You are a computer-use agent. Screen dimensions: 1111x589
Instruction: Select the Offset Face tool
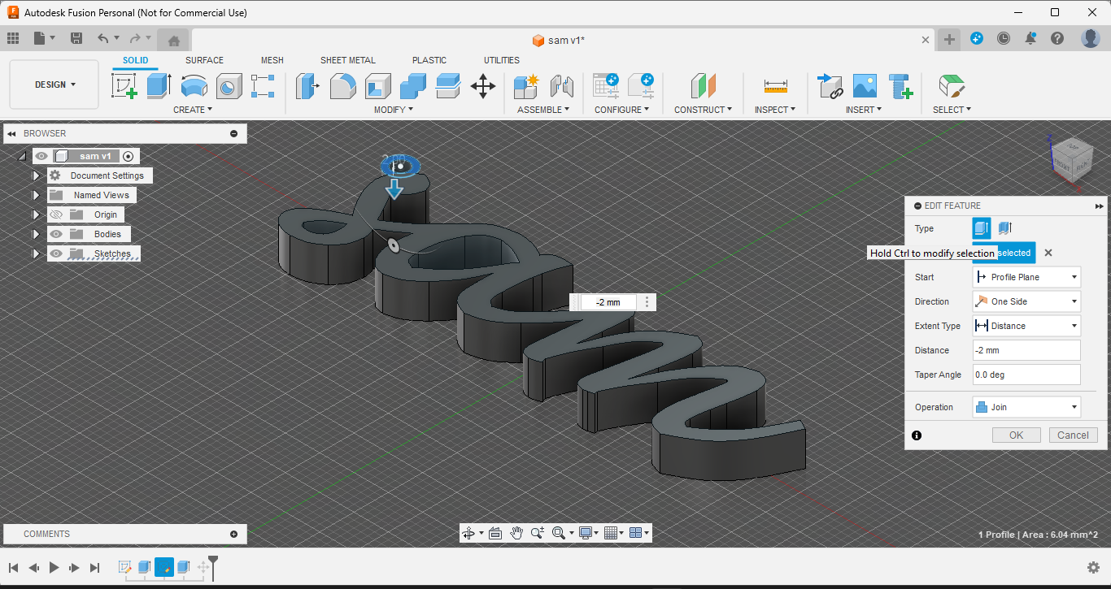click(447, 85)
